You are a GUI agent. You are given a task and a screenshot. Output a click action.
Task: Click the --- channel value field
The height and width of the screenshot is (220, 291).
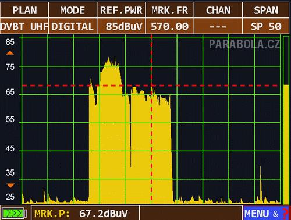(218, 26)
